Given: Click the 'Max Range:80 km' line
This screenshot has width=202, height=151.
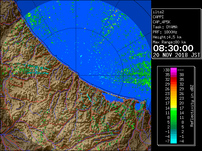Looking at the screenshot, I should [169, 42].
